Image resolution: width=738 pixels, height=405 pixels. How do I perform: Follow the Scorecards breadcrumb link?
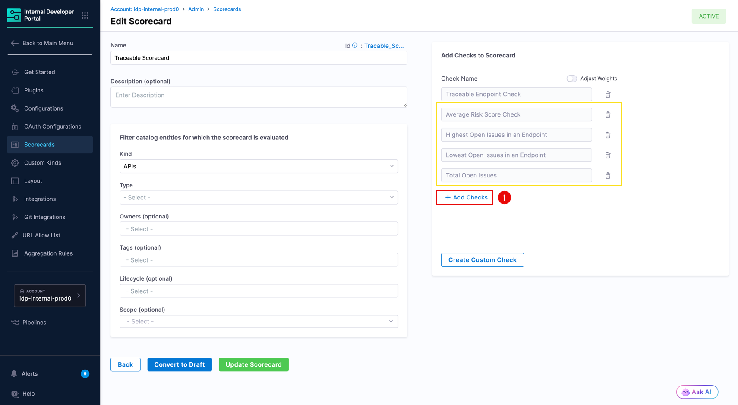[x=227, y=9]
